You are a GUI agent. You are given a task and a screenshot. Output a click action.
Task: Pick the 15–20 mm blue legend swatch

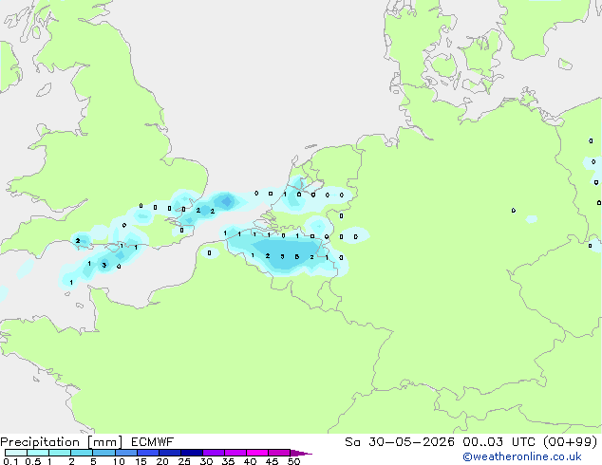(147, 453)
